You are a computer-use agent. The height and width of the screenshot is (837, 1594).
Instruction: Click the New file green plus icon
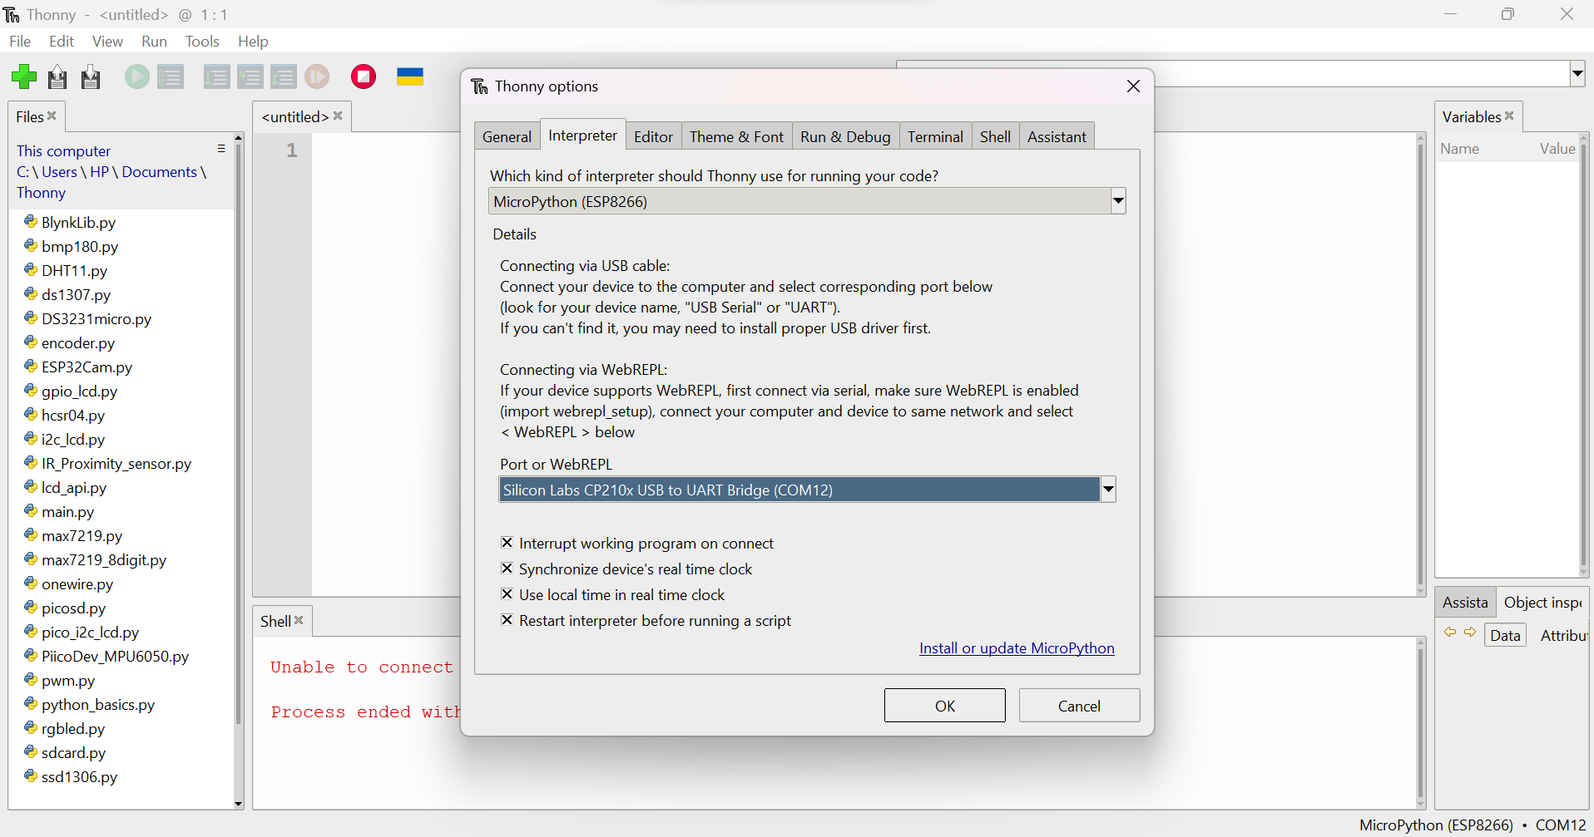(24, 77)
